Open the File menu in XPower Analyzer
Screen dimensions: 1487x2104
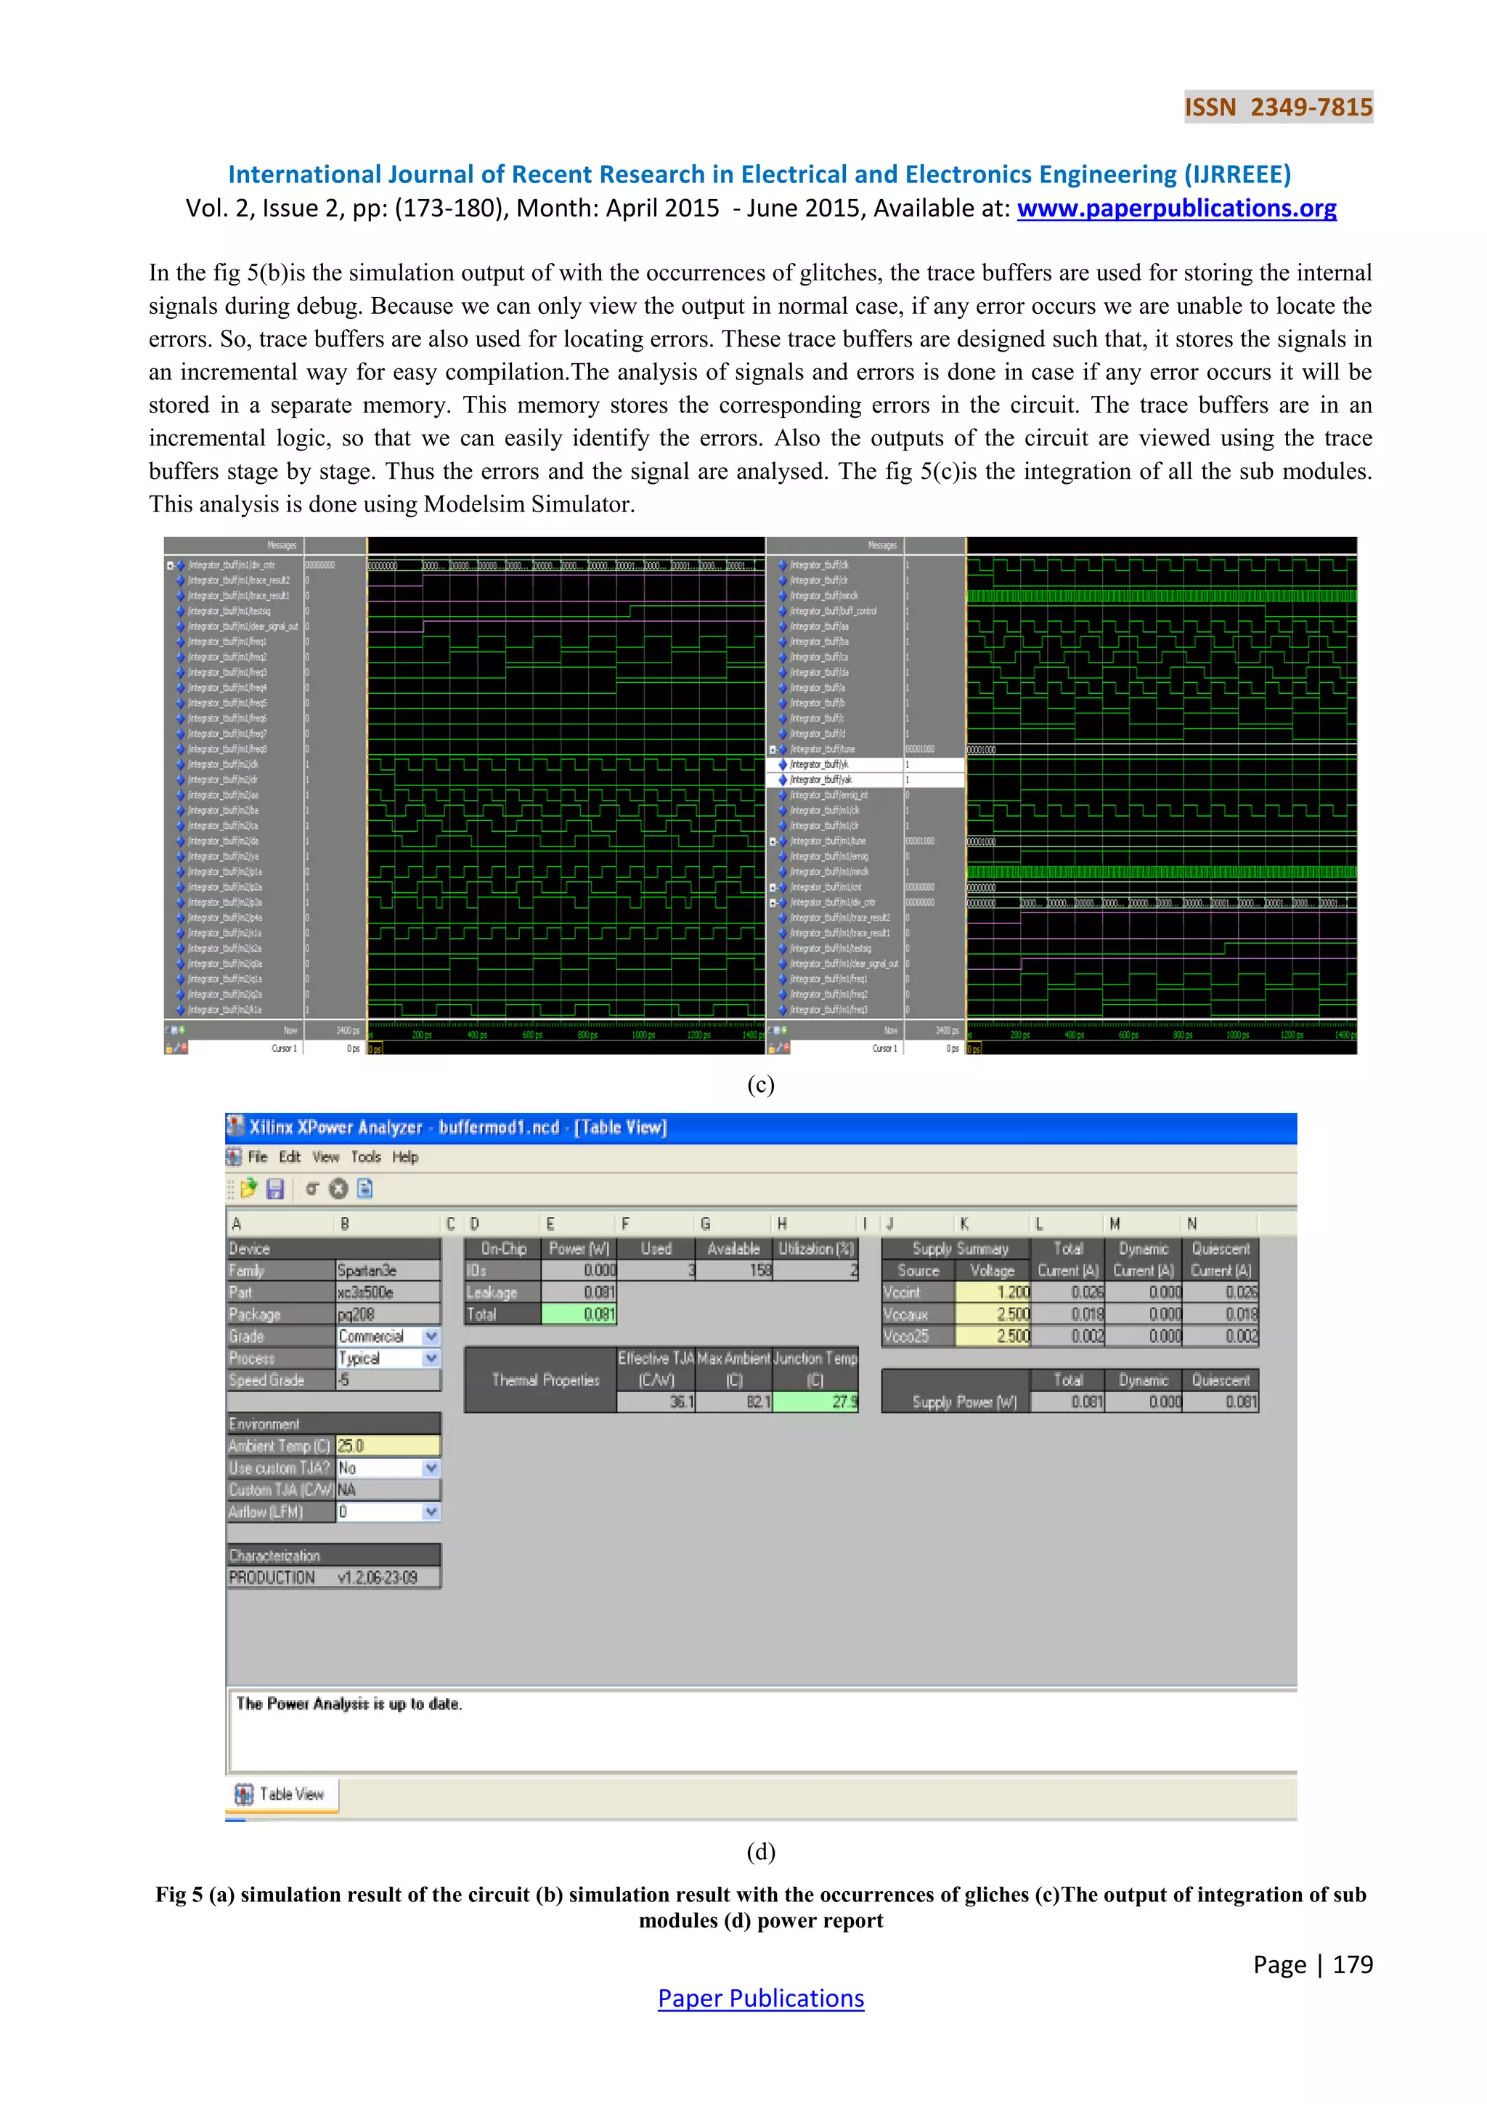tap(257, 1157)
